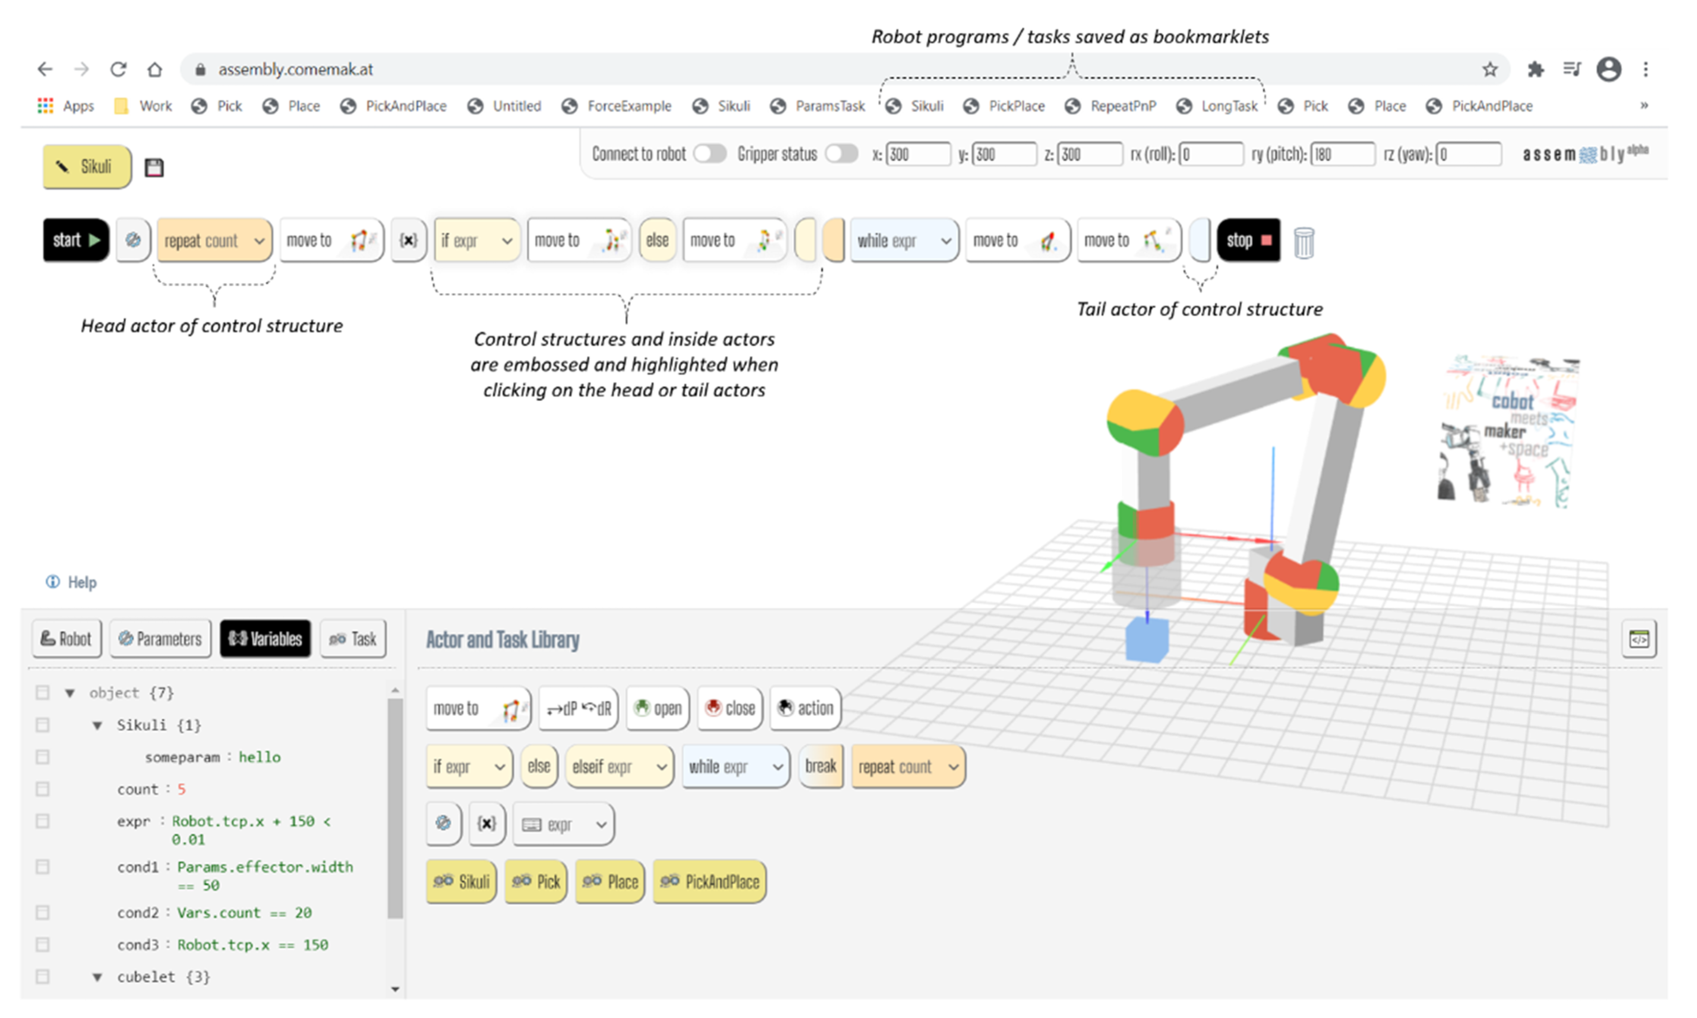Switch to the Robot tab
The height and width of the screenshot is (1018, 1697).
point(66,639)
